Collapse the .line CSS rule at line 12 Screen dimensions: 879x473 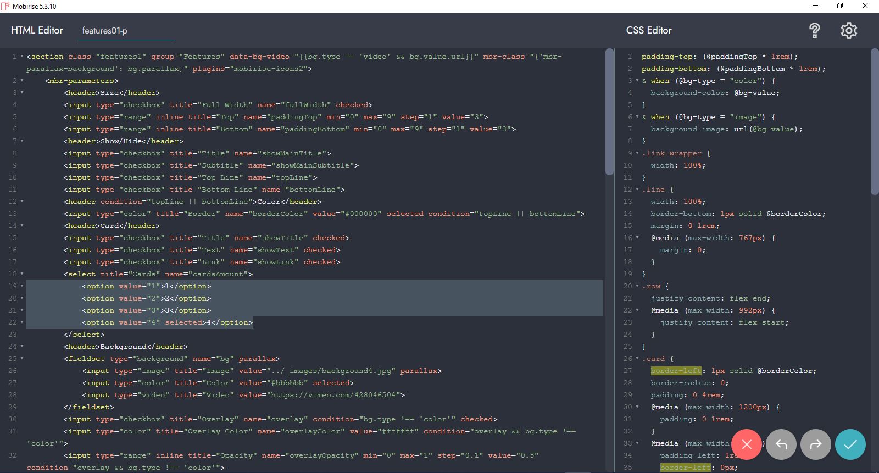click(x=637, y=190)
